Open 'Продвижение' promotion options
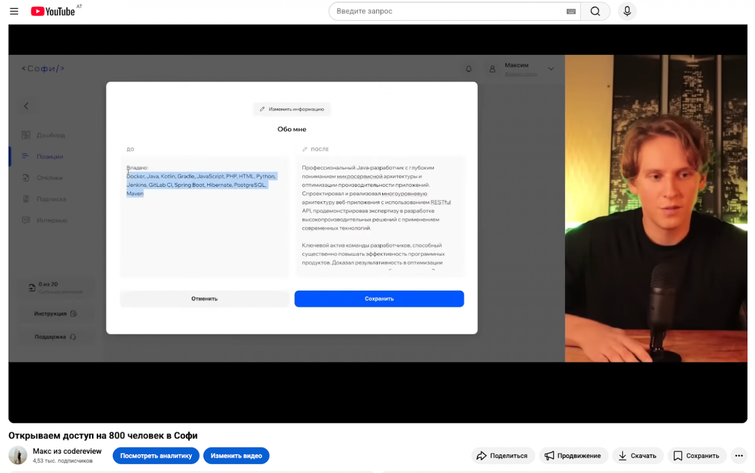This screenshot has height=473, width=755. [573, 456]
